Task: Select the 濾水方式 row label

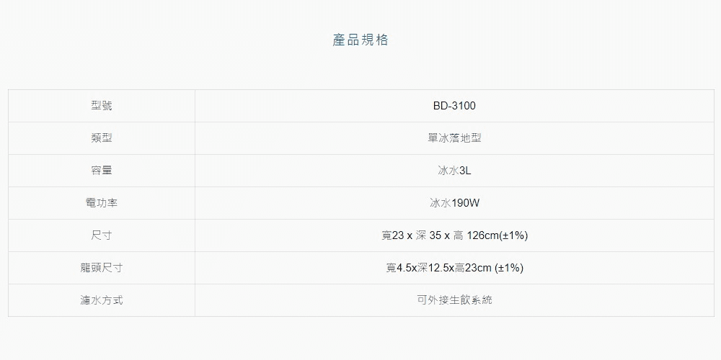Action: (102, 300)
